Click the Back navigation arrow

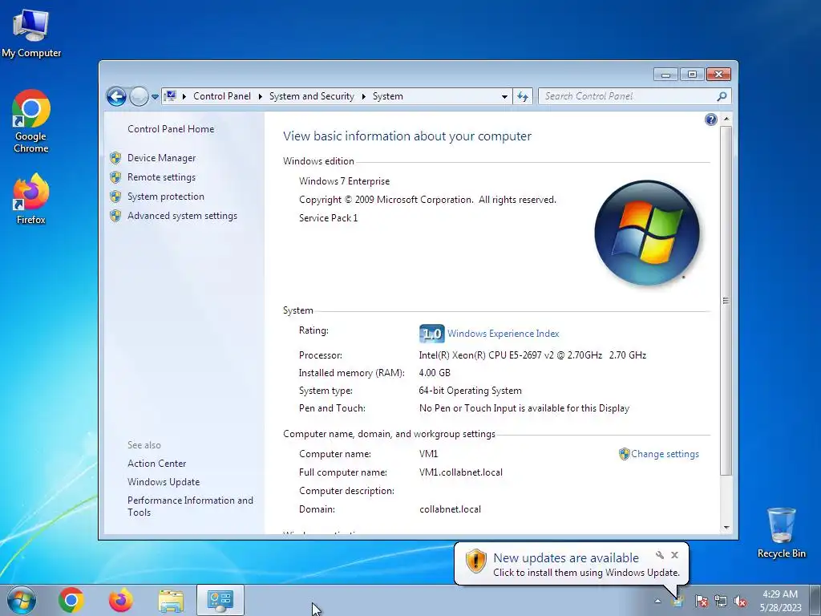click(116, 96)
